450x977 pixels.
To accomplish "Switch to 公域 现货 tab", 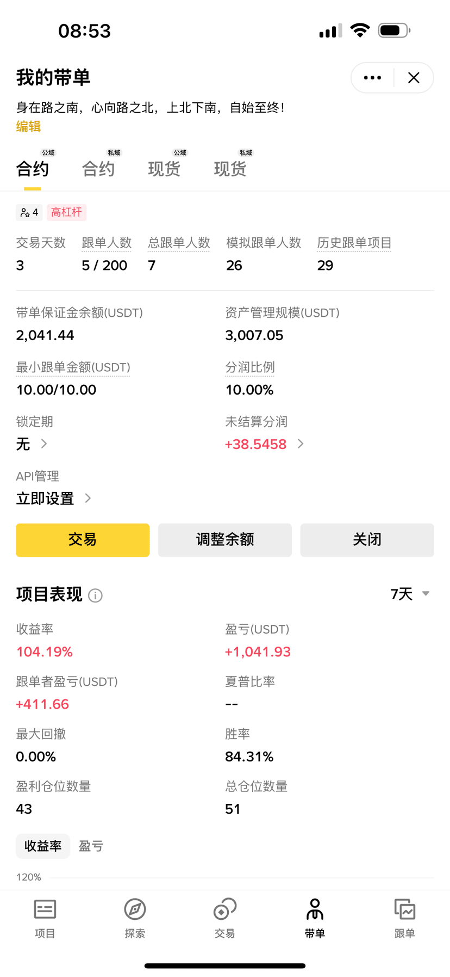I will pos(164,169).
